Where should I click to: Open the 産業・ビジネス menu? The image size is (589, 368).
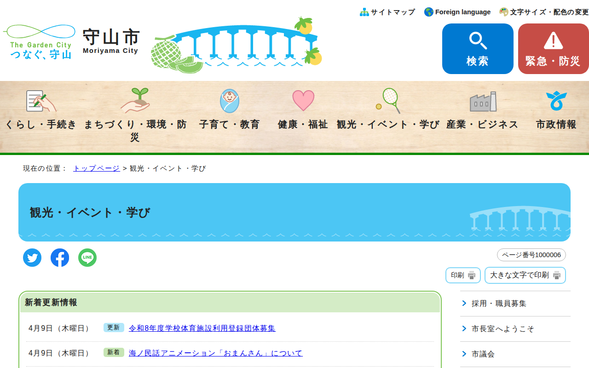[482, 124]
